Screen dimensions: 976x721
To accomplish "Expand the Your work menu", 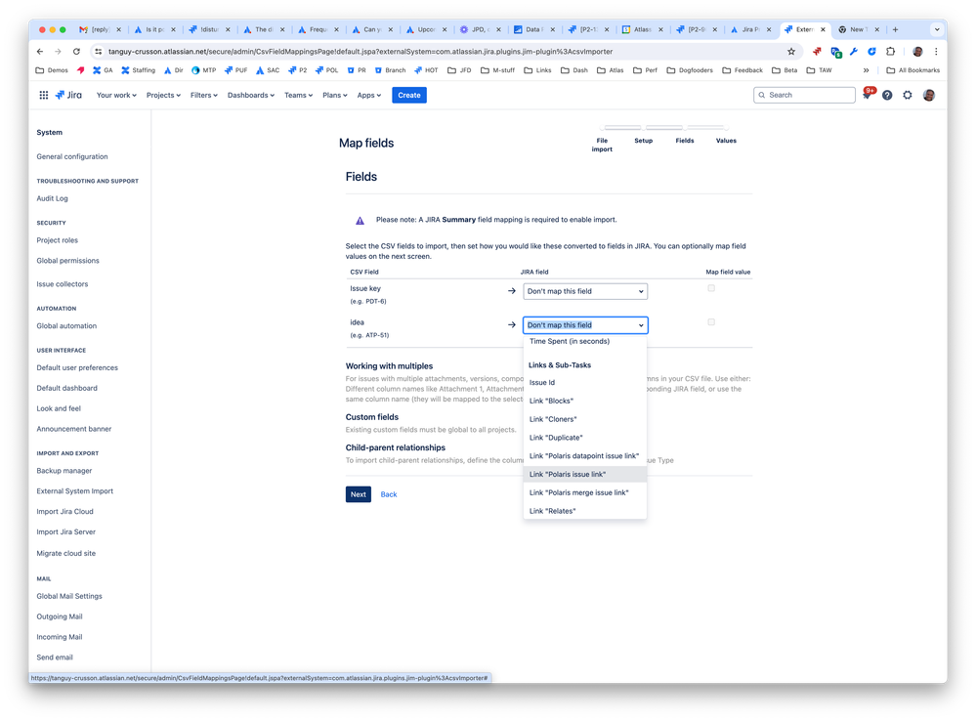I will point(116,96).
